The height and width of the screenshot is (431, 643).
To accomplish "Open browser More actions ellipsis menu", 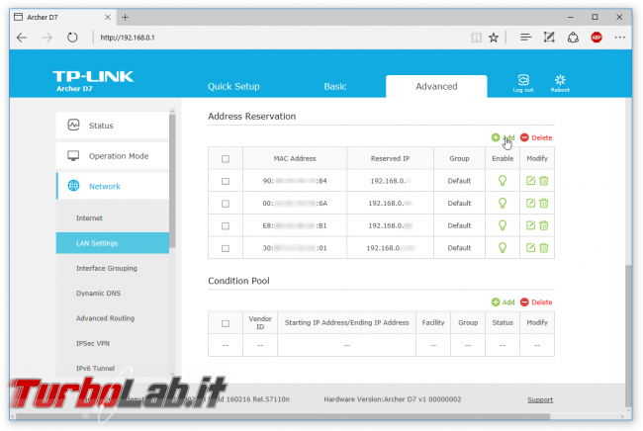I will point(619,38).
